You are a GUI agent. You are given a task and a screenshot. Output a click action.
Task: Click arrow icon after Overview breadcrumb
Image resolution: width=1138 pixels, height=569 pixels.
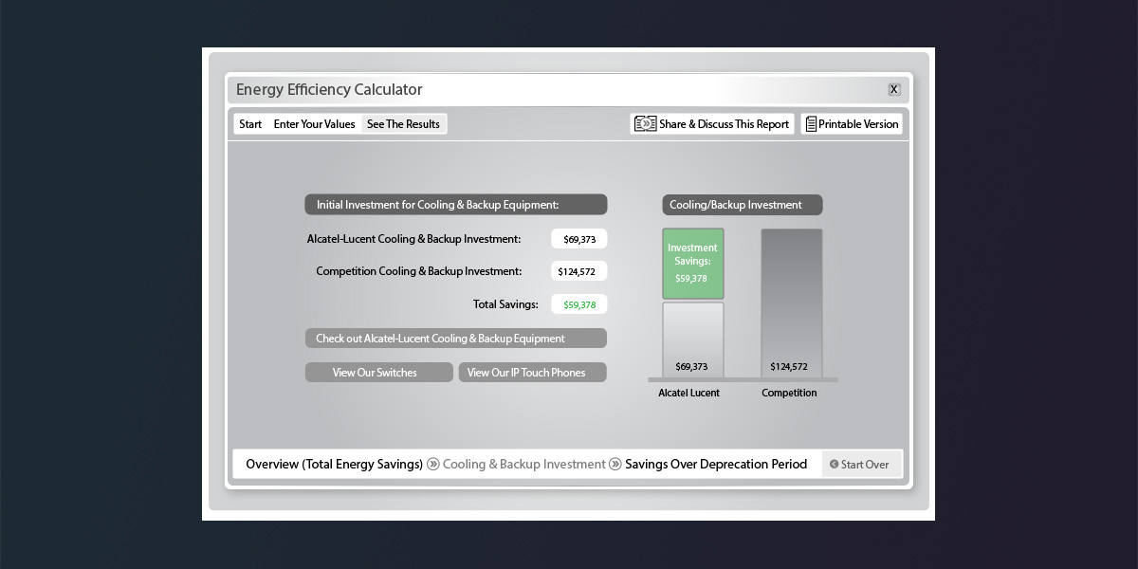[x=433, y=465]
